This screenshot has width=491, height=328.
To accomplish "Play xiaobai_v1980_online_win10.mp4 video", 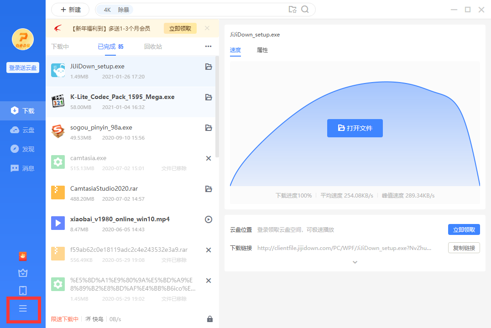I will (209, 219).
